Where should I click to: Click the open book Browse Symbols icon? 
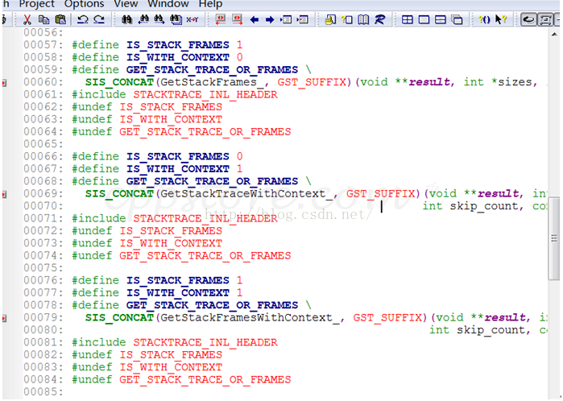(363, 19)
